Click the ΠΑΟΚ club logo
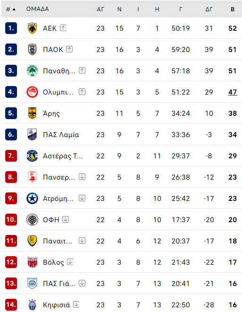Image resolution: width=242 pixels, height=312 pixels. click(32, 50)
